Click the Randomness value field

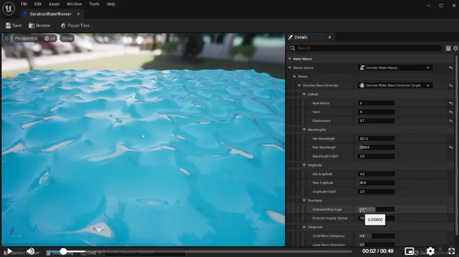point(376,121)
